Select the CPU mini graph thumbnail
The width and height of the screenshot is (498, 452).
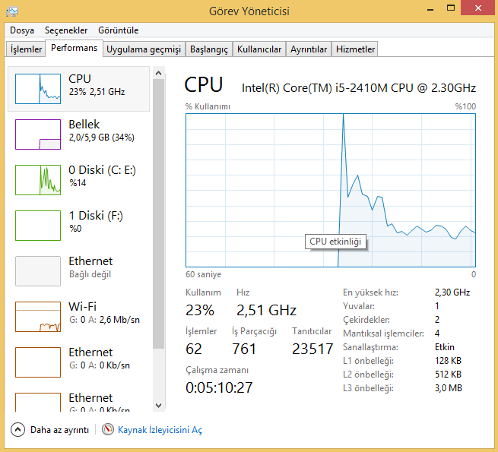tap(38, 89)
